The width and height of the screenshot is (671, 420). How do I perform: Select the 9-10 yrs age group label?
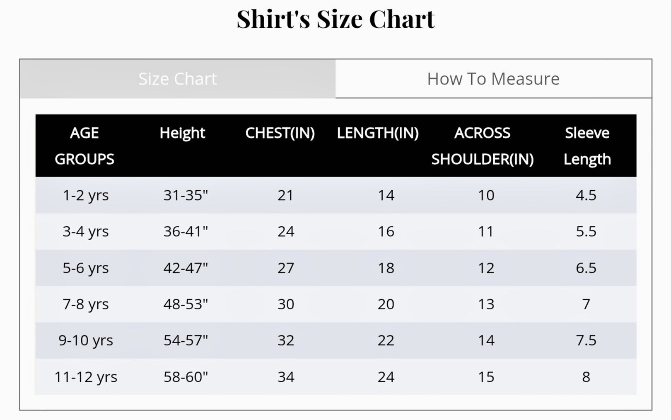[x=86, y=340]
